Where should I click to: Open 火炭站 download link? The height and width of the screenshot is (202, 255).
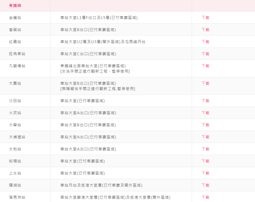pos(205,113)
